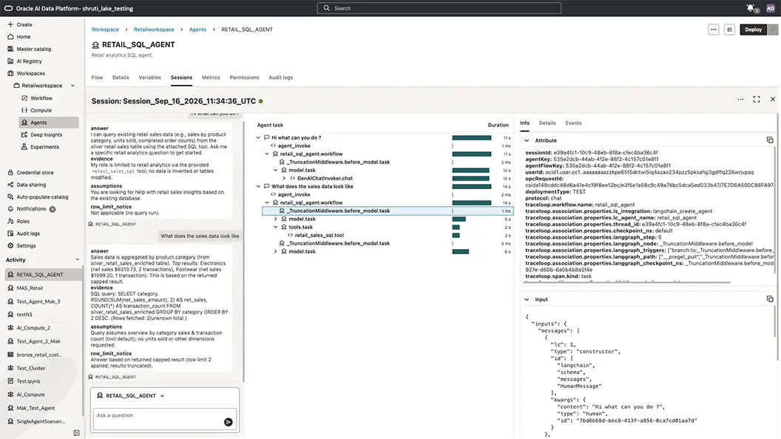Click the more options ellipsis beside Deploy
Viewport: 781px width, 439px height.
point(713,30)
